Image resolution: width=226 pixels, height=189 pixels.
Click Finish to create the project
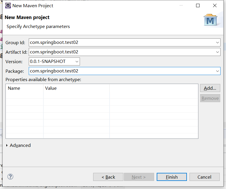point(172,177)
